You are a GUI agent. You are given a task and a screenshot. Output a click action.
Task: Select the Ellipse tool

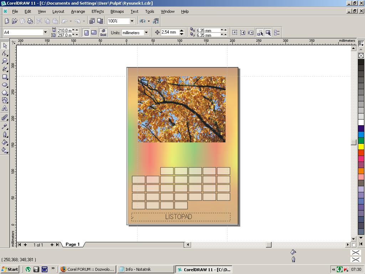[x=5, y=85]
